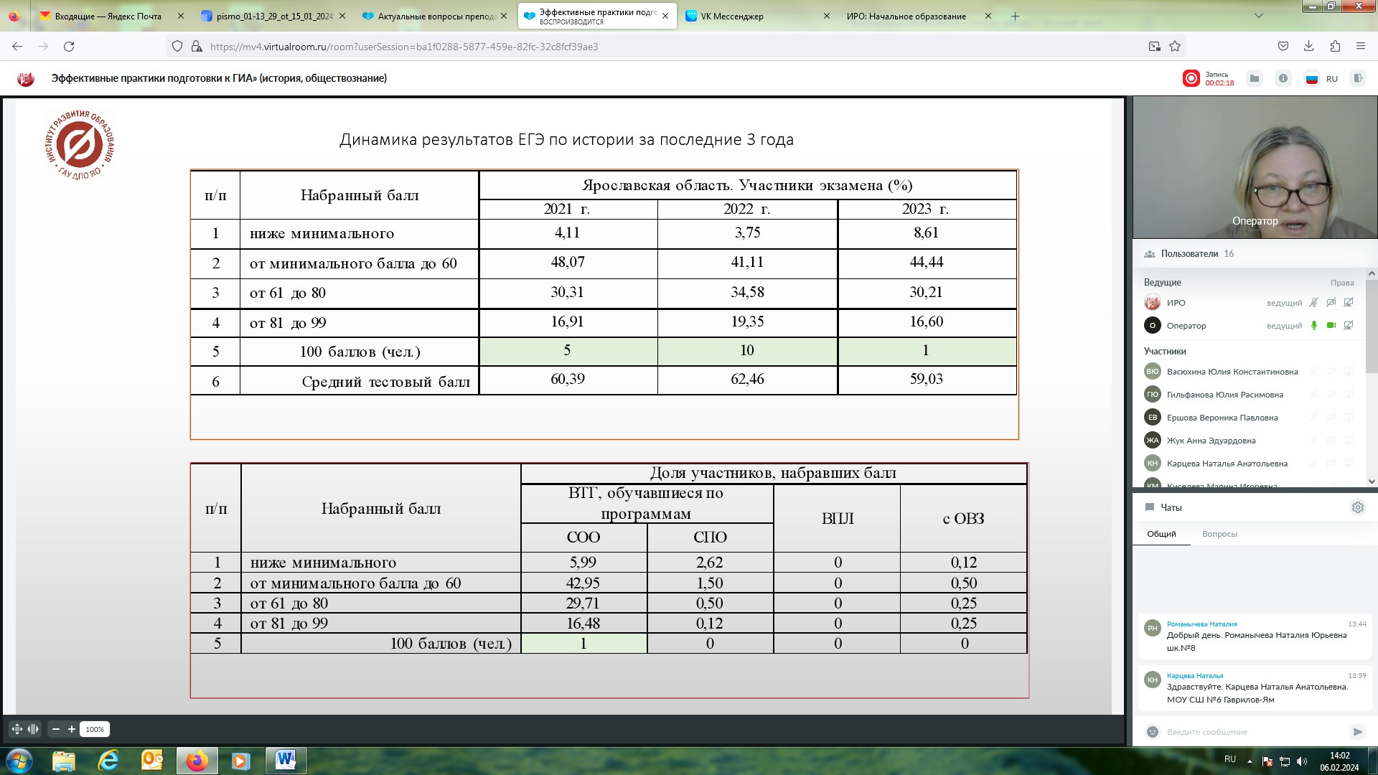Open Windows Start menu
This screenshot has height=775, width=1378.
[x=19, y=761]
